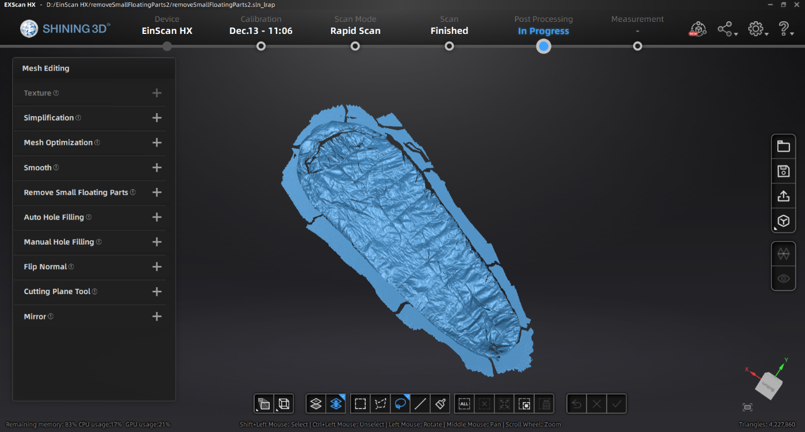Open the view perspective selector icon
This screenshot has height=432, width=805.
pos(264,404)
